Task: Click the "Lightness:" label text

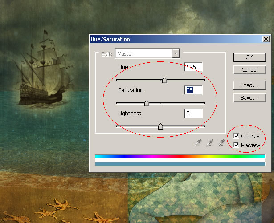Action: 131,114
